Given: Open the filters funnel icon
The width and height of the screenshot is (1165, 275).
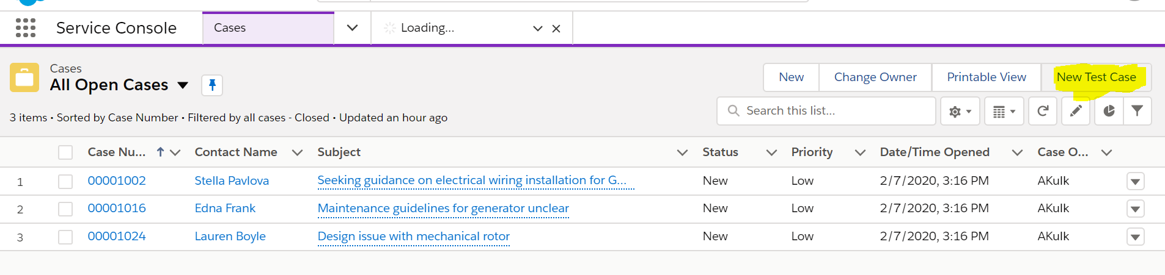Looking at the screenshot, I should click(1137, 111).
